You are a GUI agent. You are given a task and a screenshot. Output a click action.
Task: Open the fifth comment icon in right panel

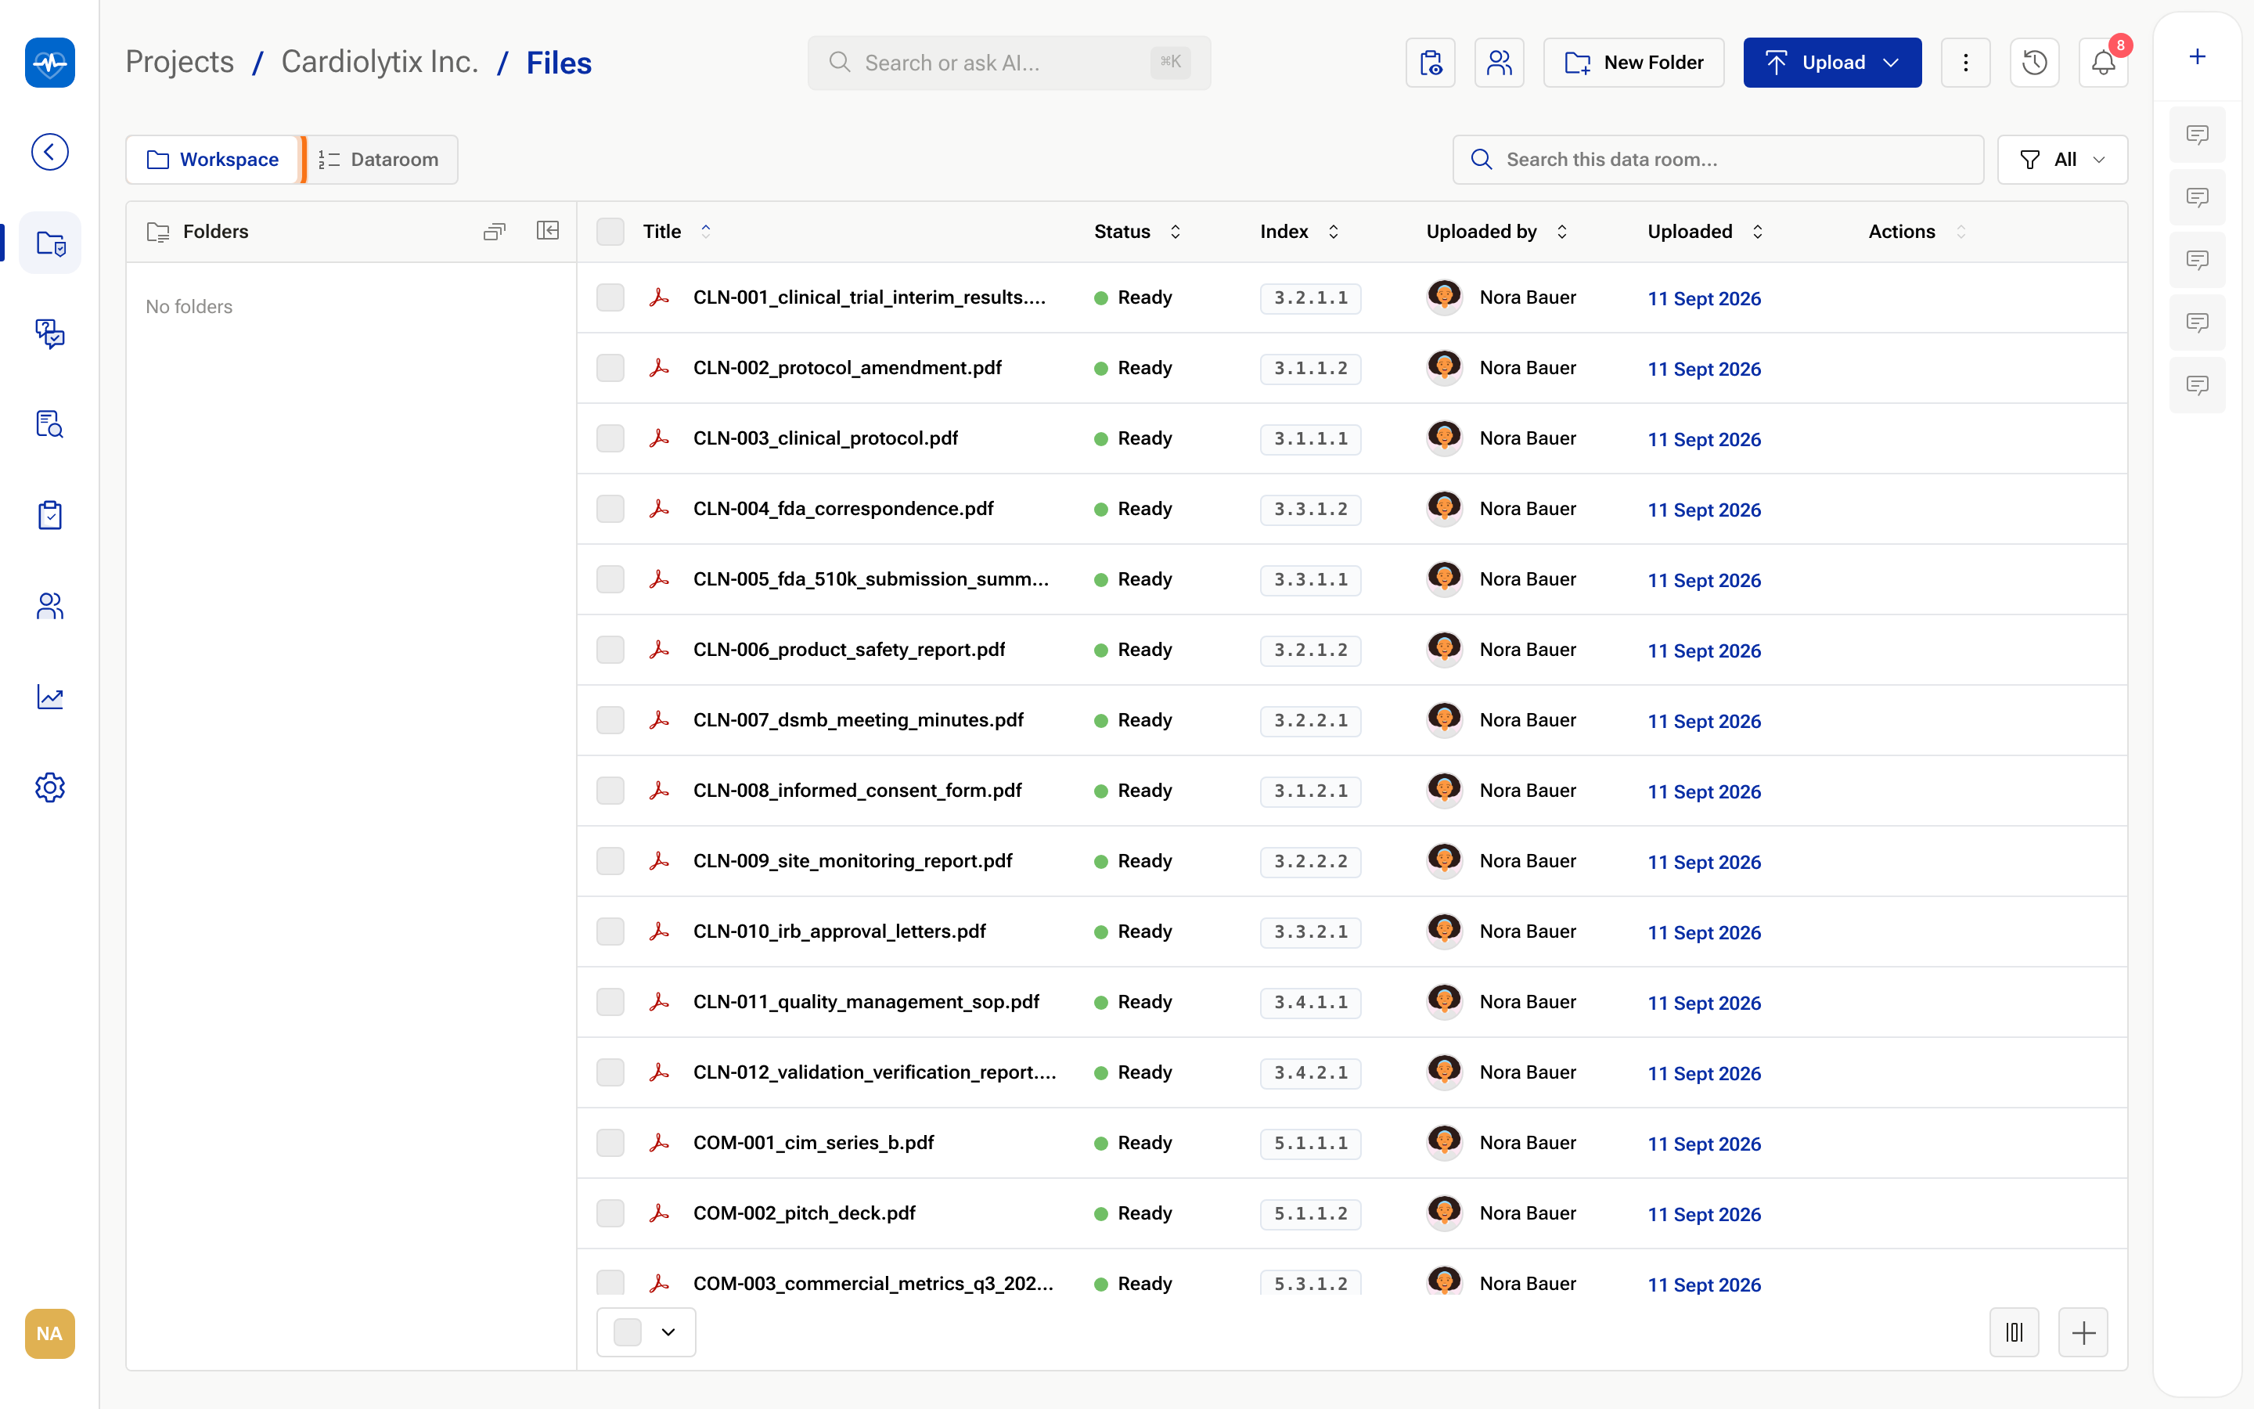2198,385
